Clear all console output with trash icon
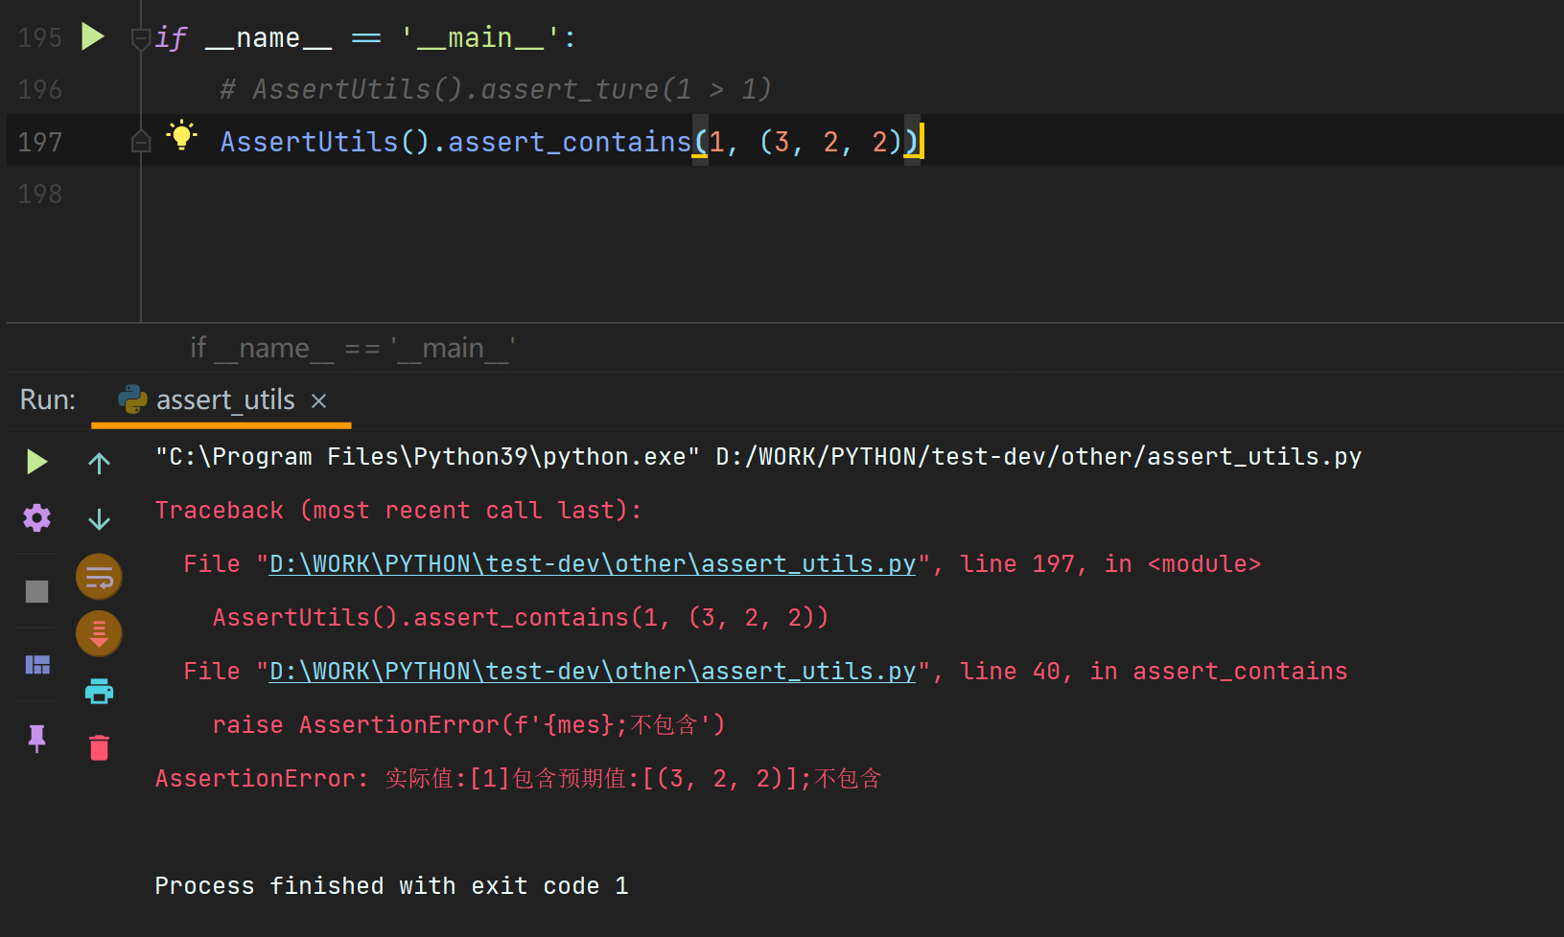 click(99, 747)
